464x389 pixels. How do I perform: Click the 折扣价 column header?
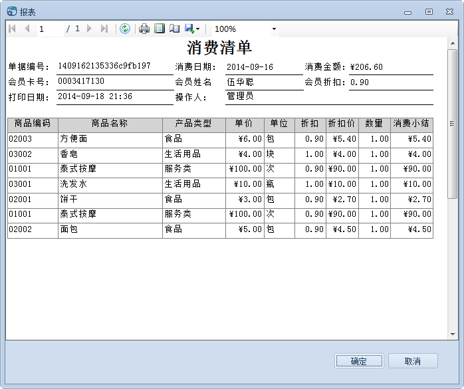point(342,125)
